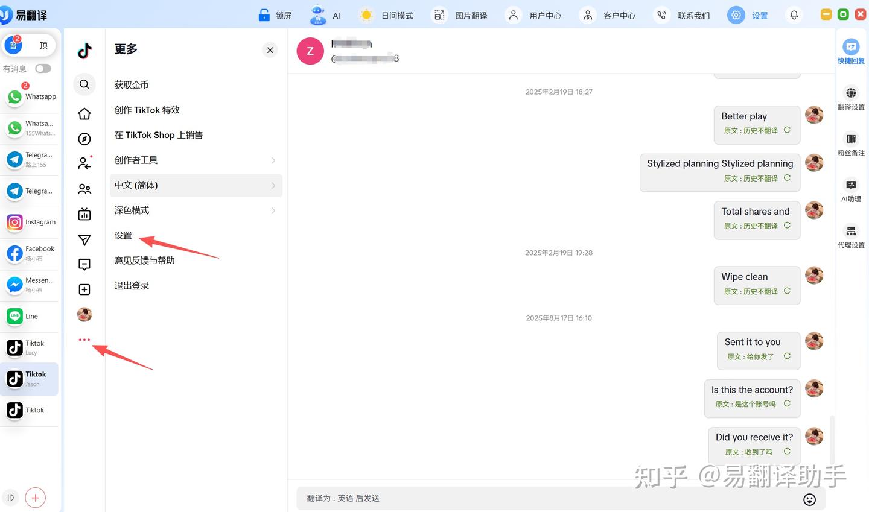Toggle the 有消息 message filter switch
Image resolution: width=869 pixels, height=512 pixels.
[x=43, y=69]
